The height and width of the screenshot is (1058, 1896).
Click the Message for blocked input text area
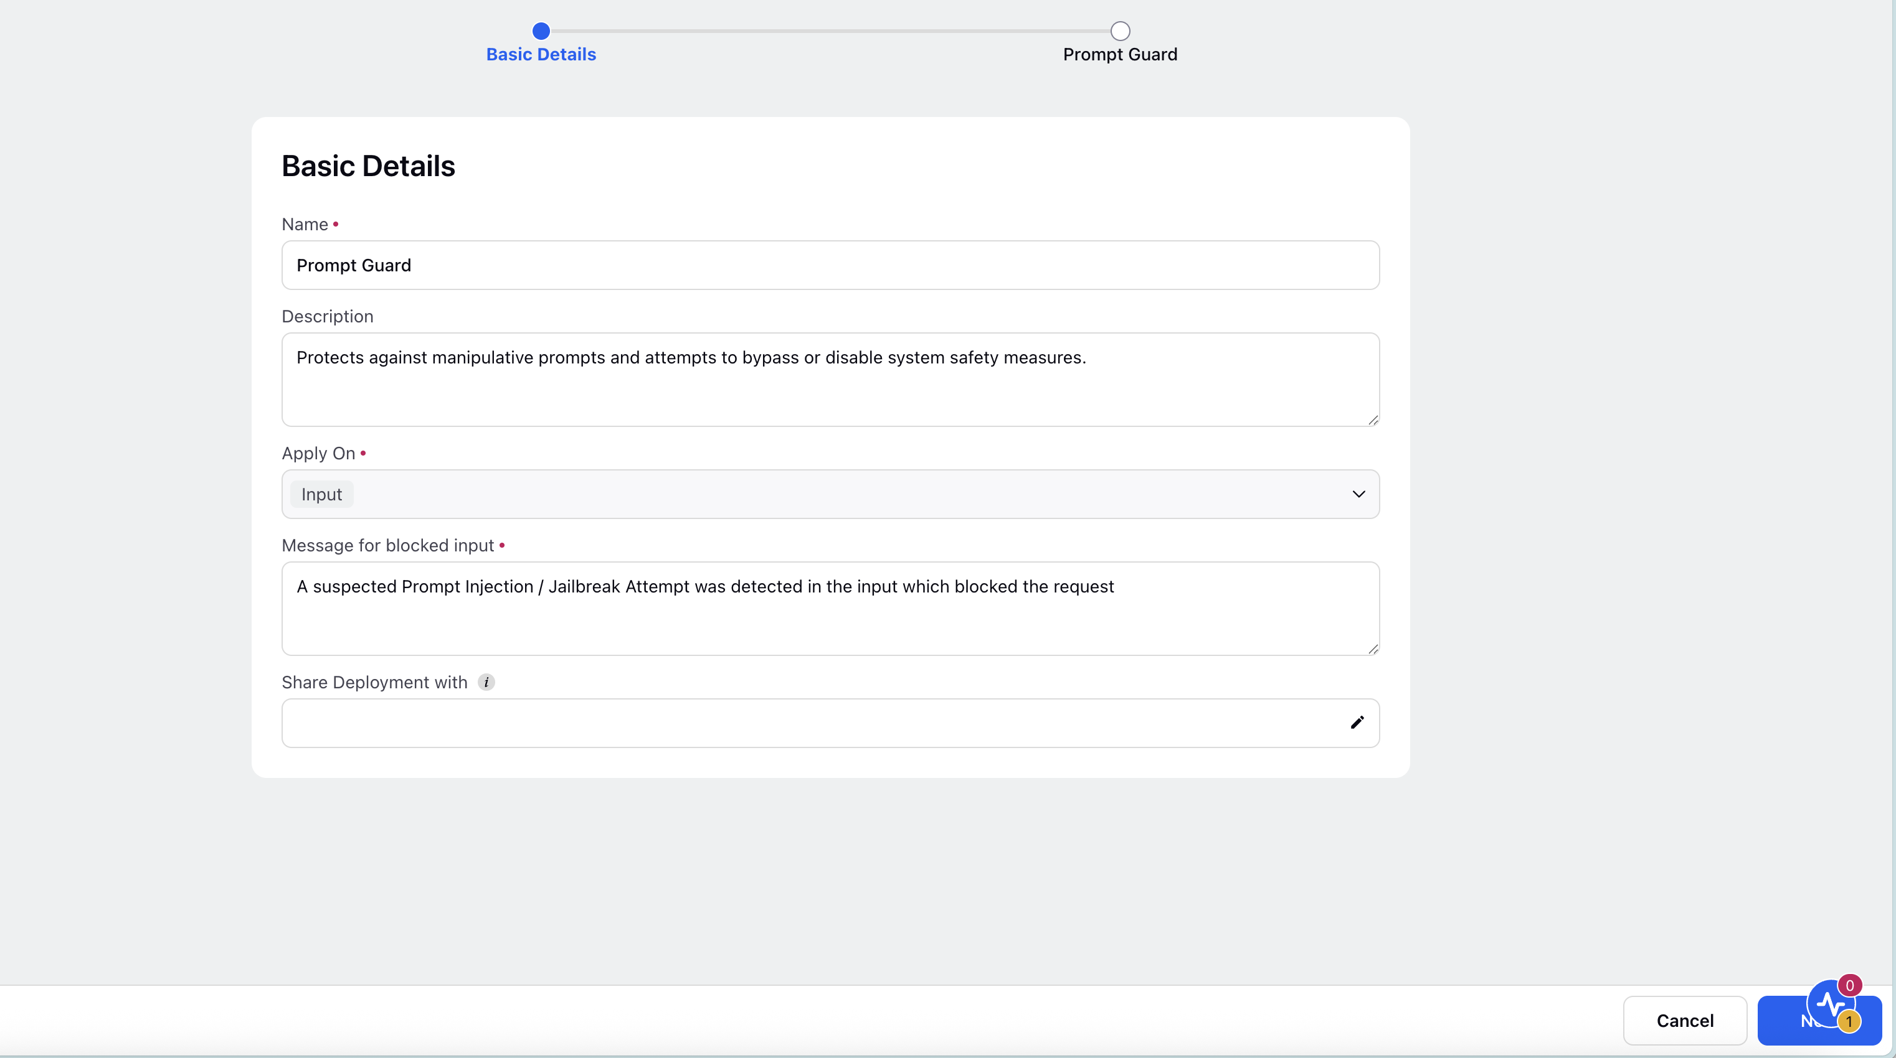pyautogui.click(x=830, y=609)
